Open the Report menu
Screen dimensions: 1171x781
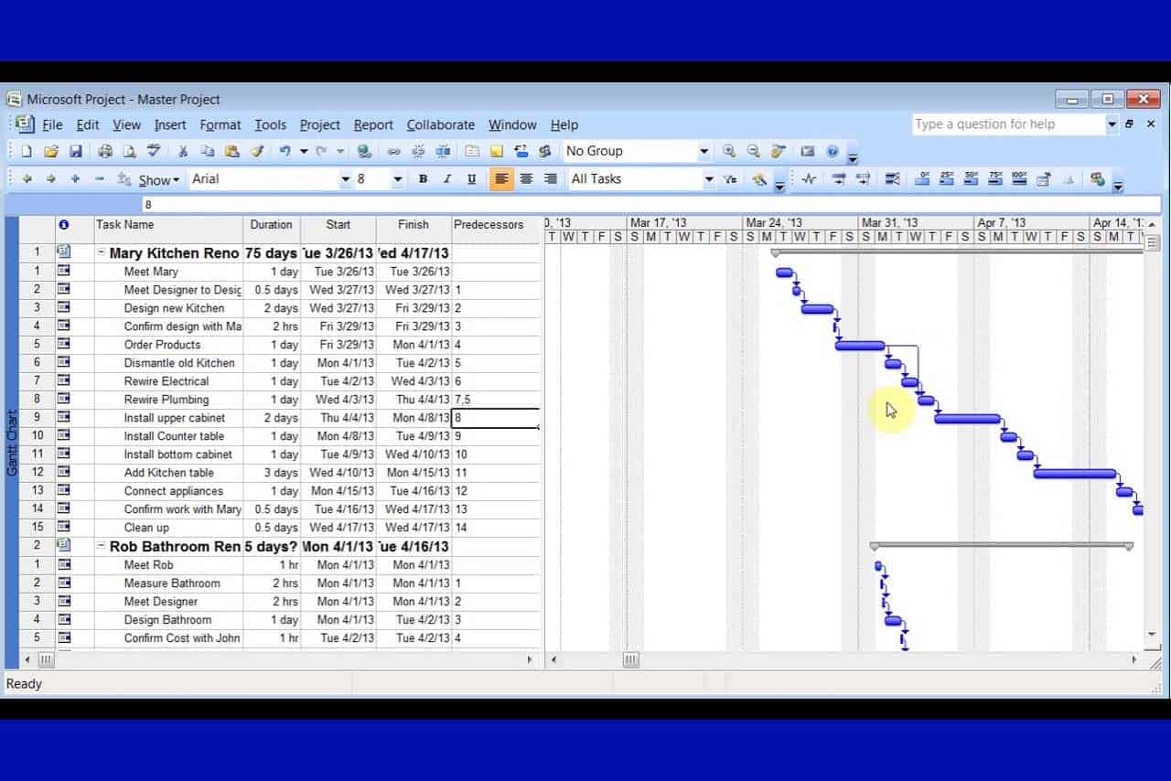click(373, 125)
